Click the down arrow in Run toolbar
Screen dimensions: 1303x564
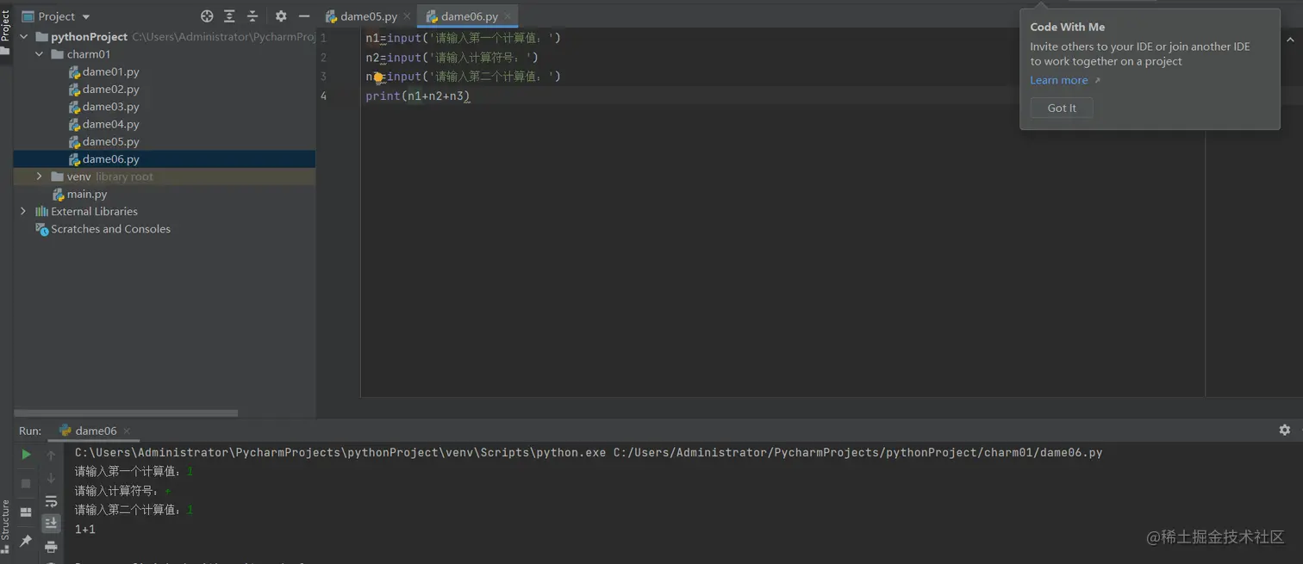(x=51, y=478)
